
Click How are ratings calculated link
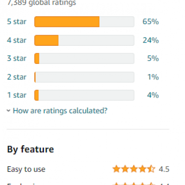[x=60, y=111]
